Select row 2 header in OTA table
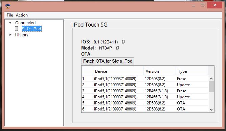The image size is (226, 131). [87, 85]
